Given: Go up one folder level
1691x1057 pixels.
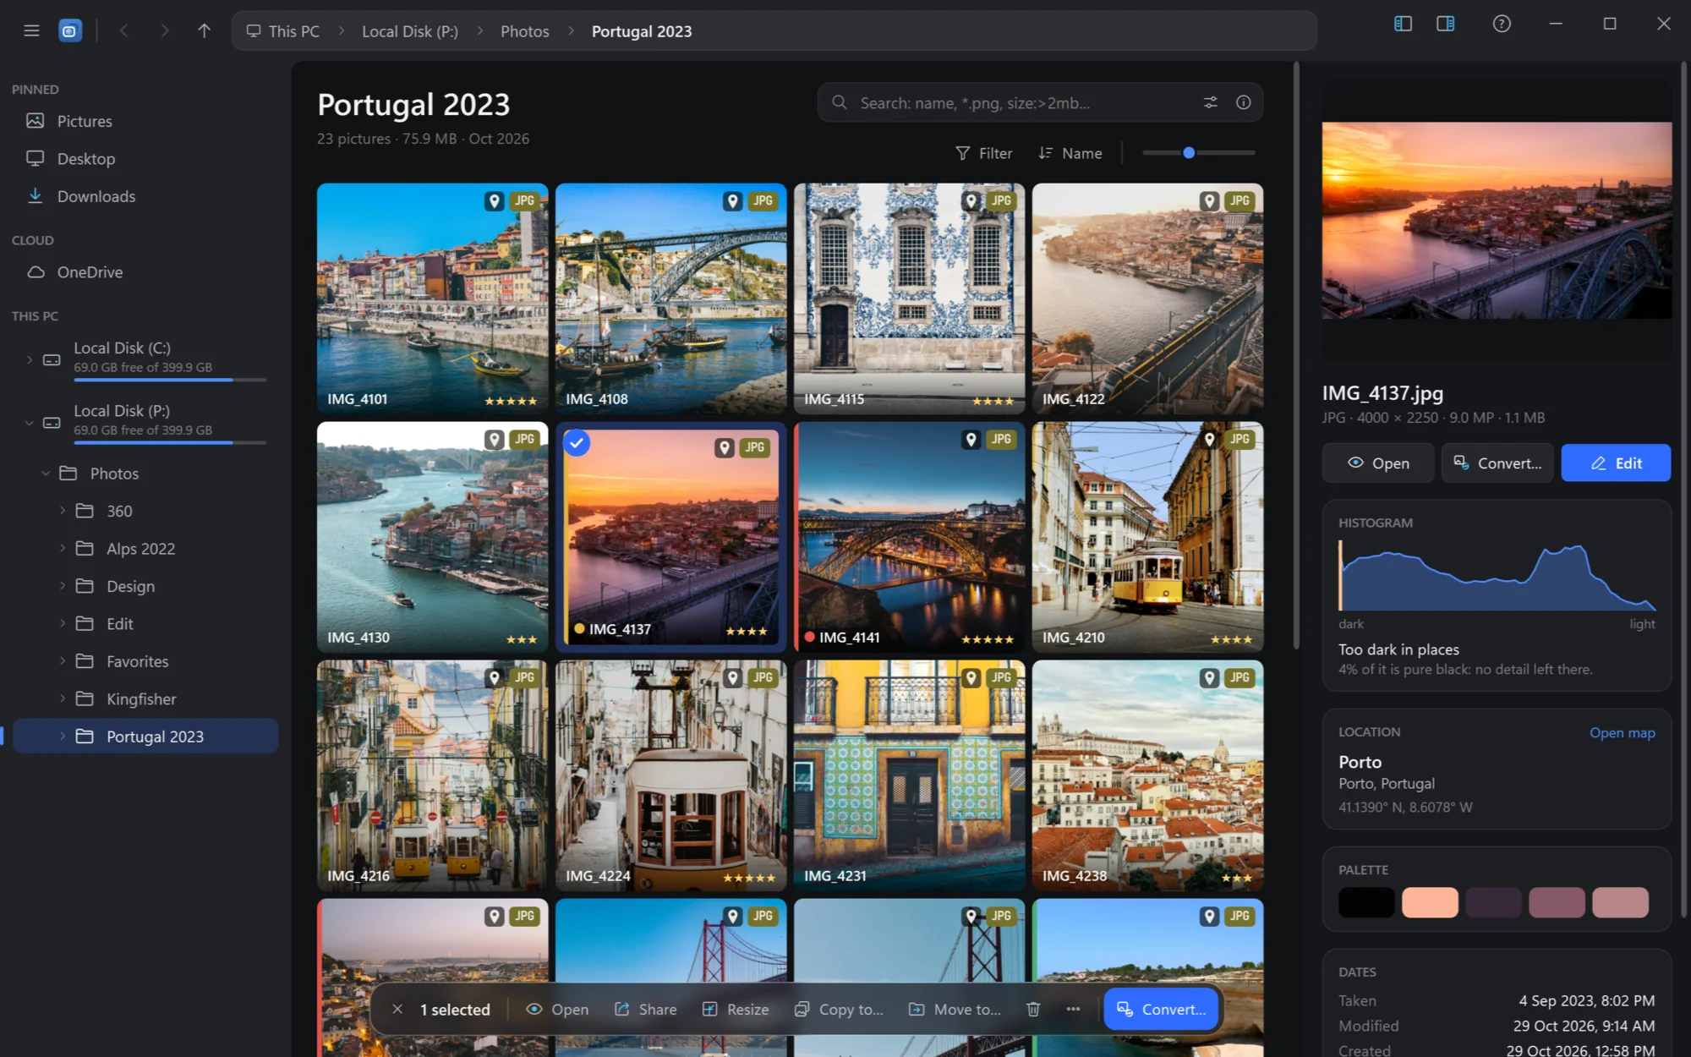Looking at the screenshot, I should point(205,31).
